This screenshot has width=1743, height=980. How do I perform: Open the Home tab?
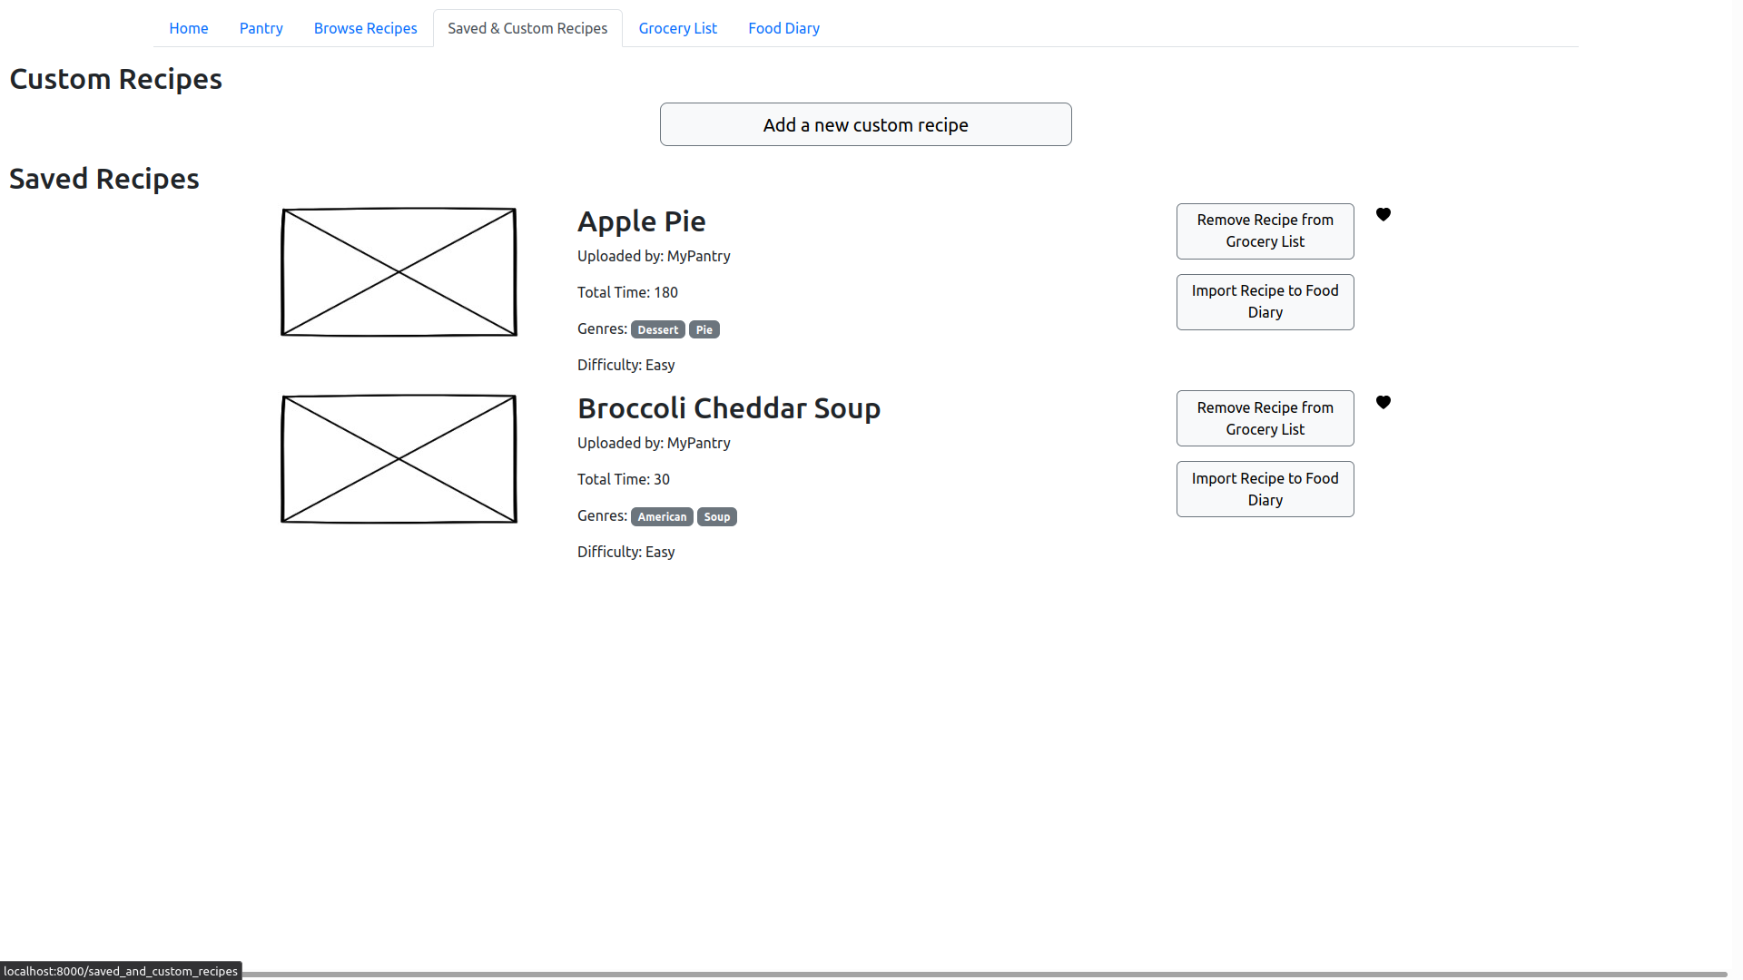click(188, 28)
